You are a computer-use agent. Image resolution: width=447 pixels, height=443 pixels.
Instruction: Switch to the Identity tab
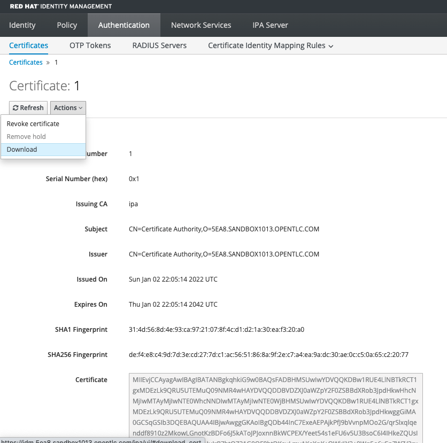22,25
